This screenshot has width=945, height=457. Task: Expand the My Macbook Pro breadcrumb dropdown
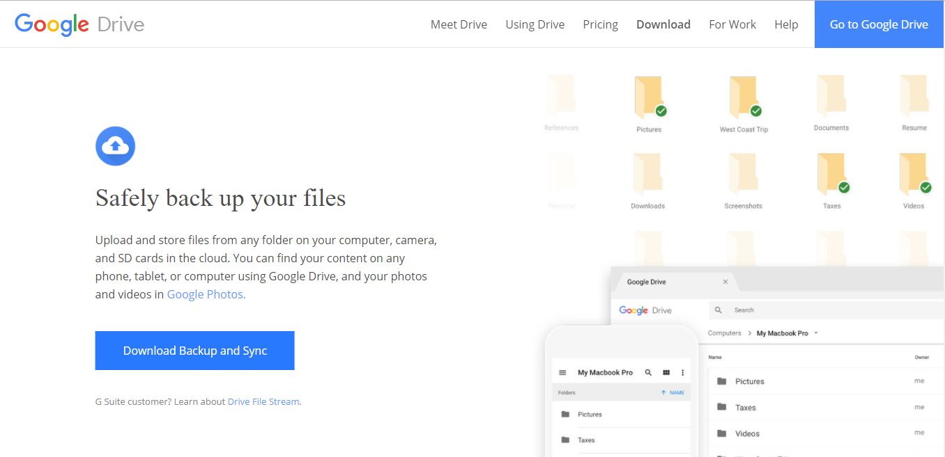tap(816, 333)
